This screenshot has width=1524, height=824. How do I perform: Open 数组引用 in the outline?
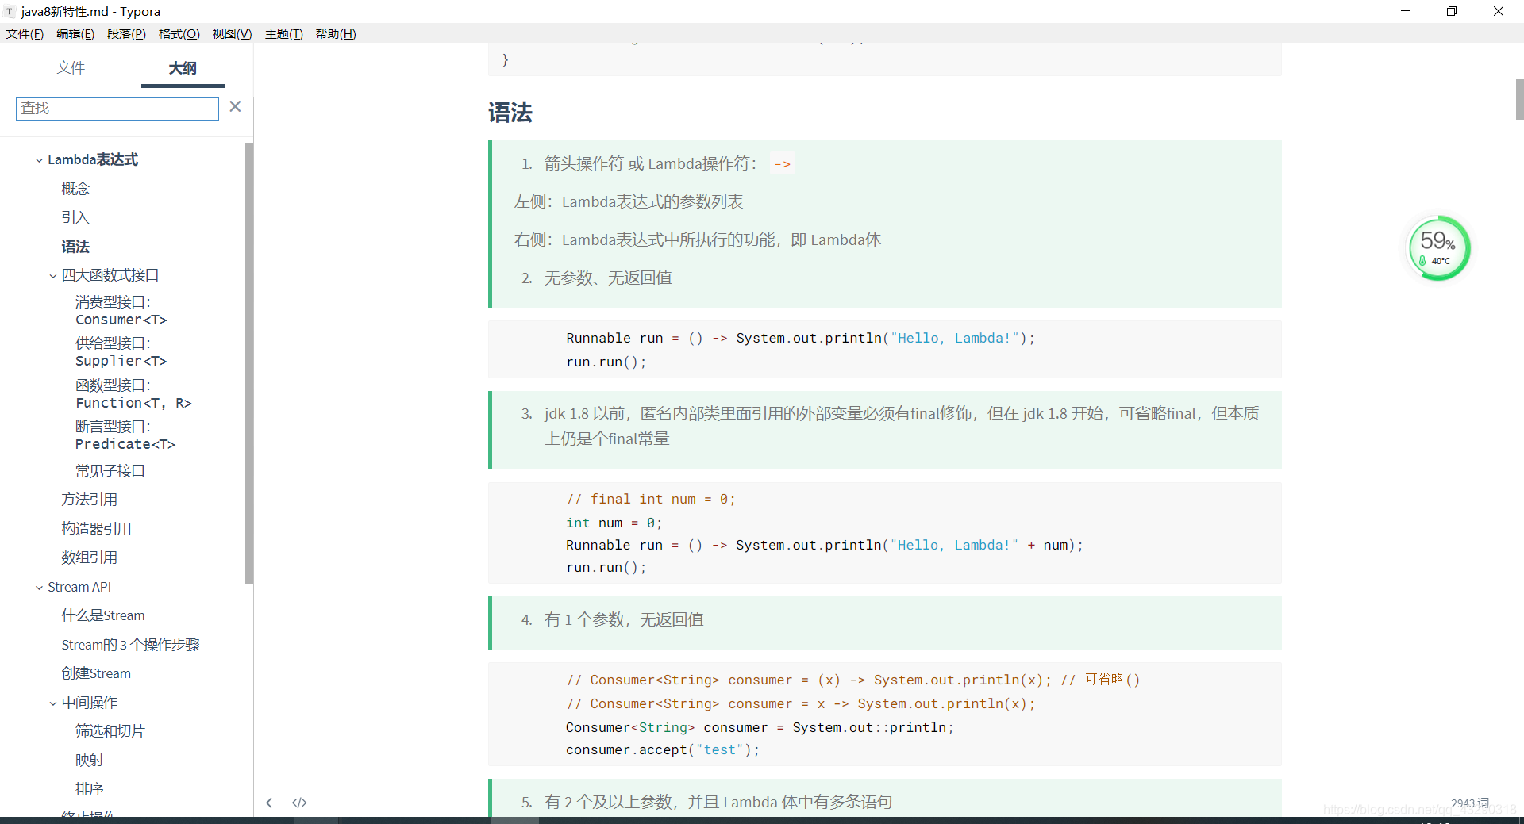click(89, 558)
